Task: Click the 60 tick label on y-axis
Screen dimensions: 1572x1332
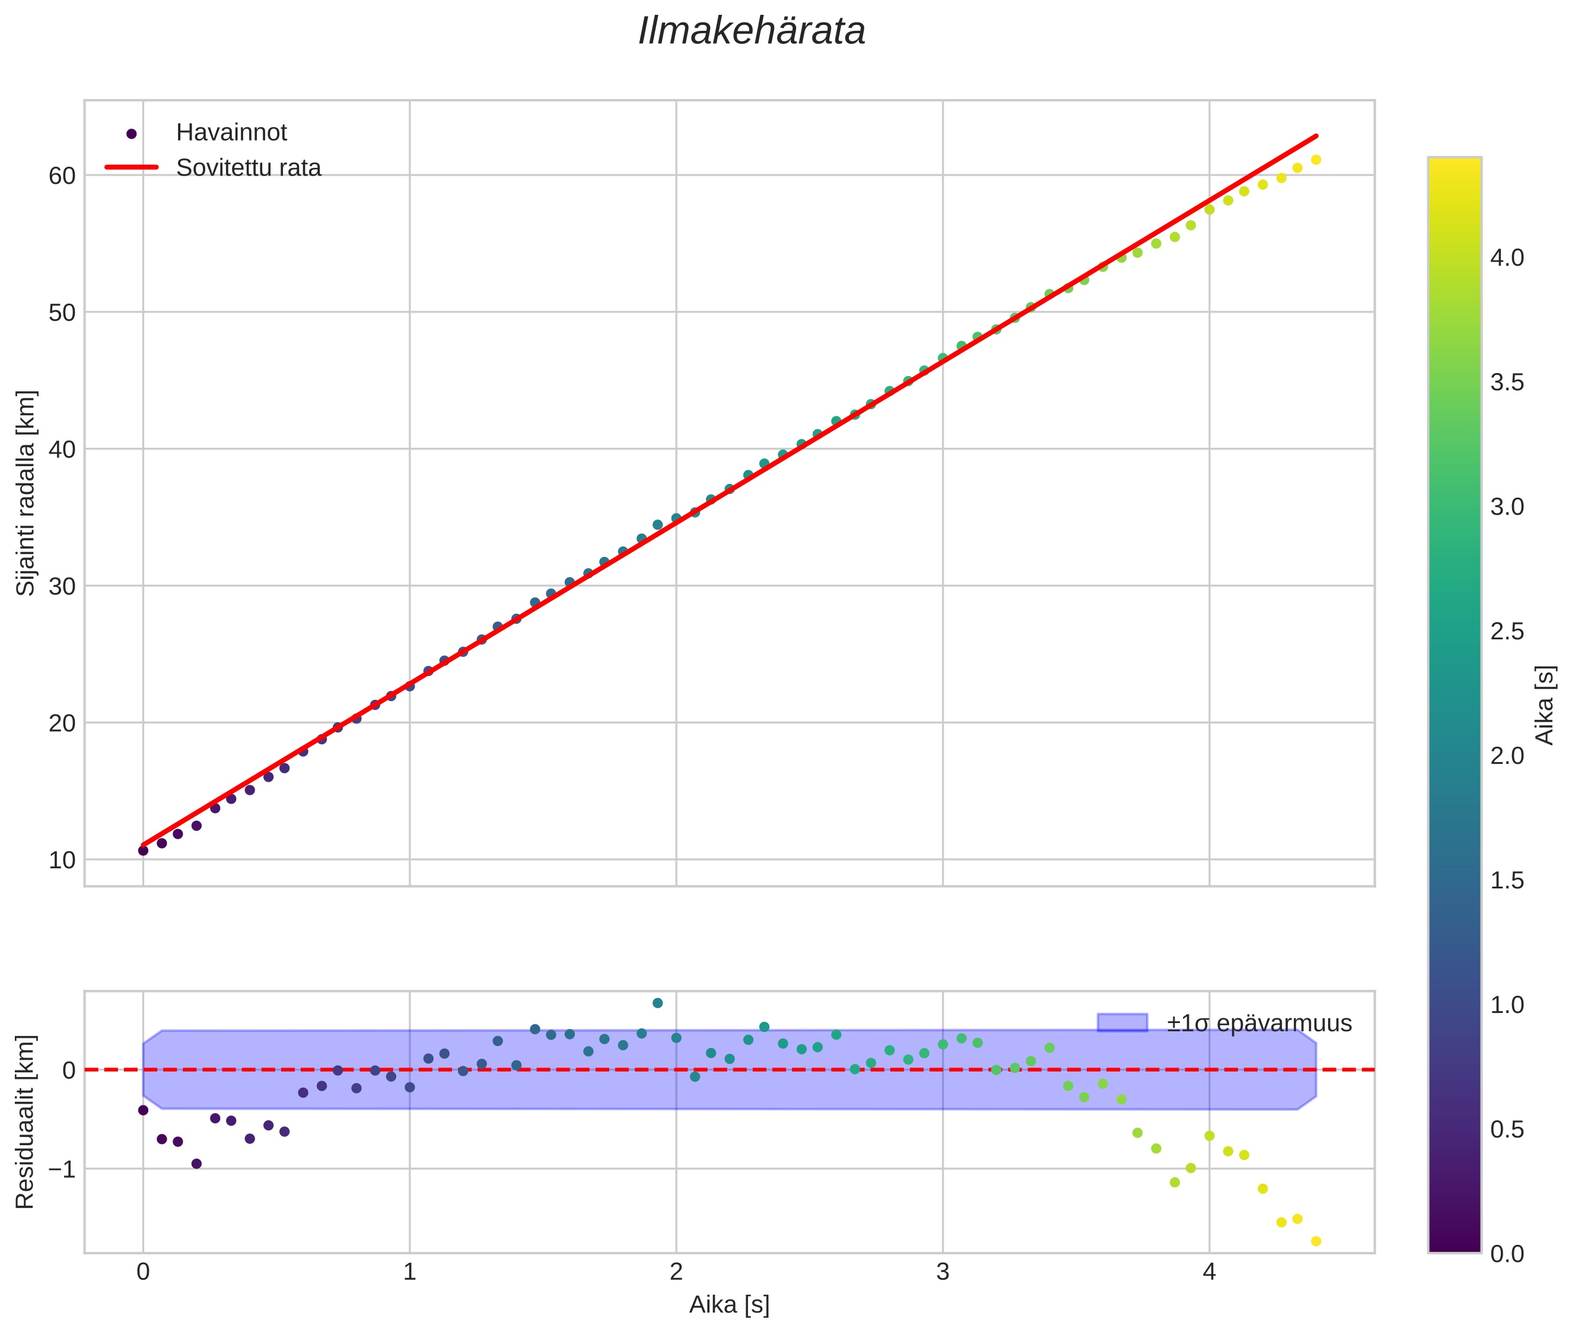Action: point(62,176)
